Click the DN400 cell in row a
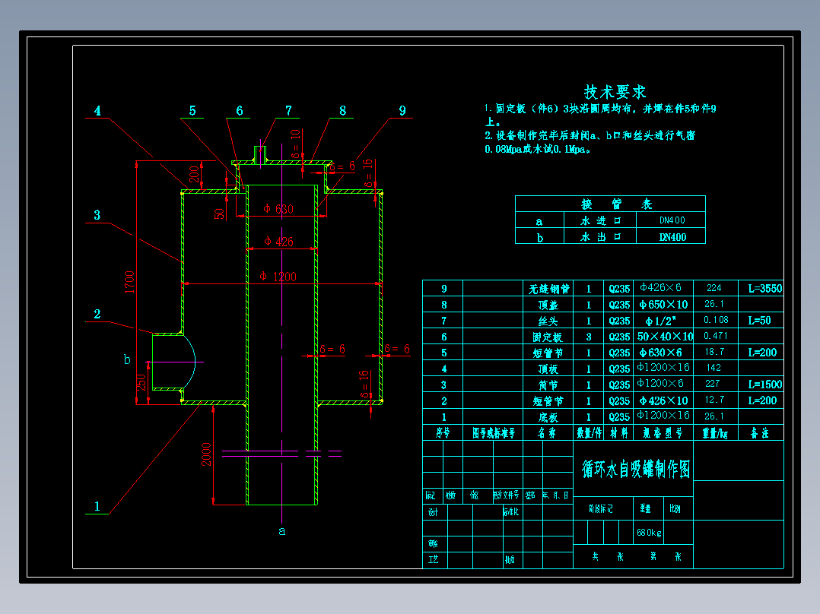The width and height of the screenshot is (820, 614). [x=672, y=220]
